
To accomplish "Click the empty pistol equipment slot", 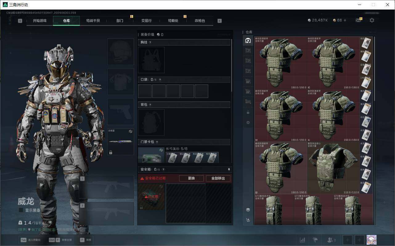I will coord(121,112).
